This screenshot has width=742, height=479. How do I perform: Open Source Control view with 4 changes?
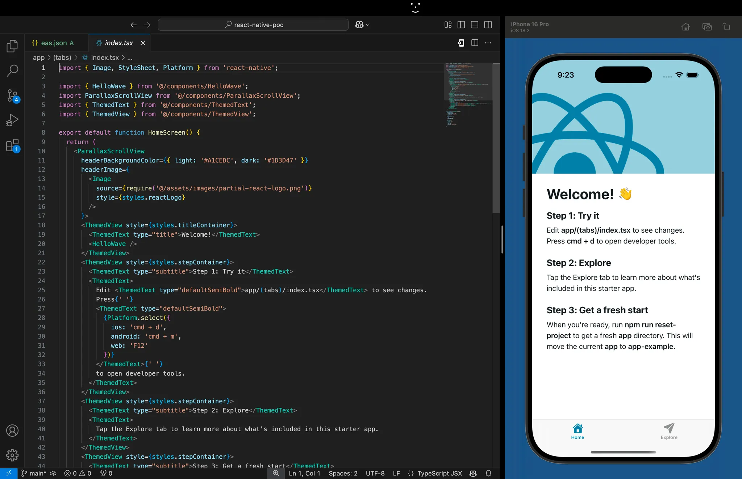tap(12, 96)
